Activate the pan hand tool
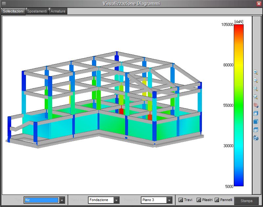 (x=256, y=105)
